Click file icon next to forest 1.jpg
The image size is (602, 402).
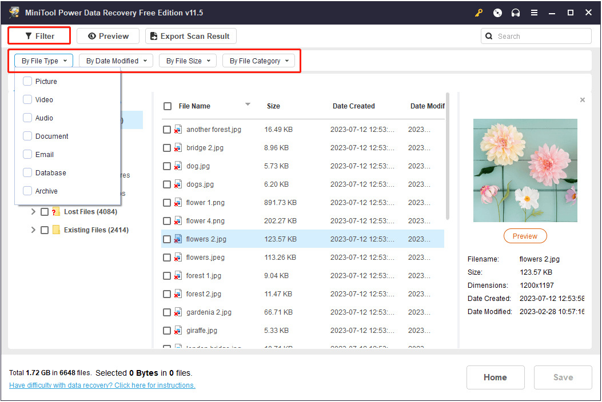[178, 276]
